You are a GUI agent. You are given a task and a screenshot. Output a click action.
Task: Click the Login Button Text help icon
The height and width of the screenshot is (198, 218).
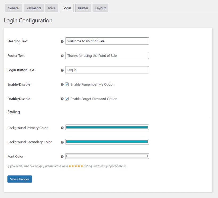tap(62, 70)
